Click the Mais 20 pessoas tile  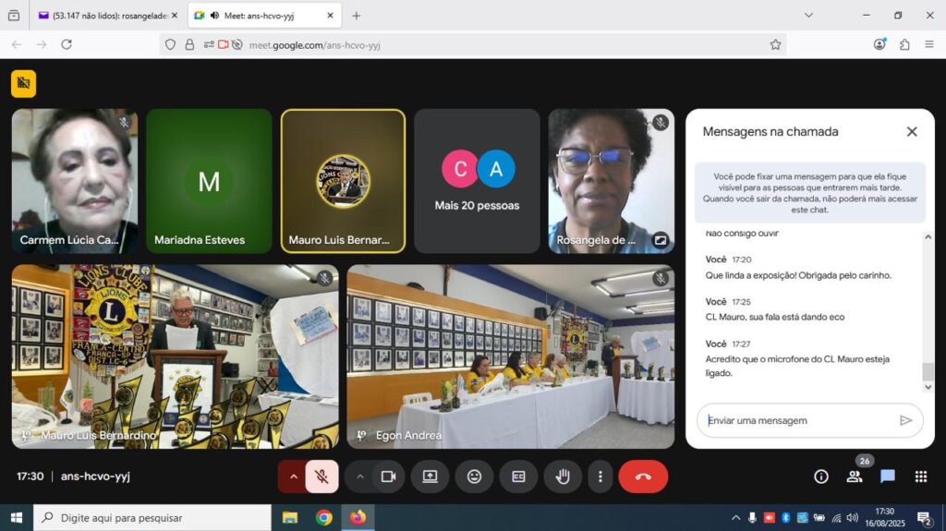(x=477, y=181)
